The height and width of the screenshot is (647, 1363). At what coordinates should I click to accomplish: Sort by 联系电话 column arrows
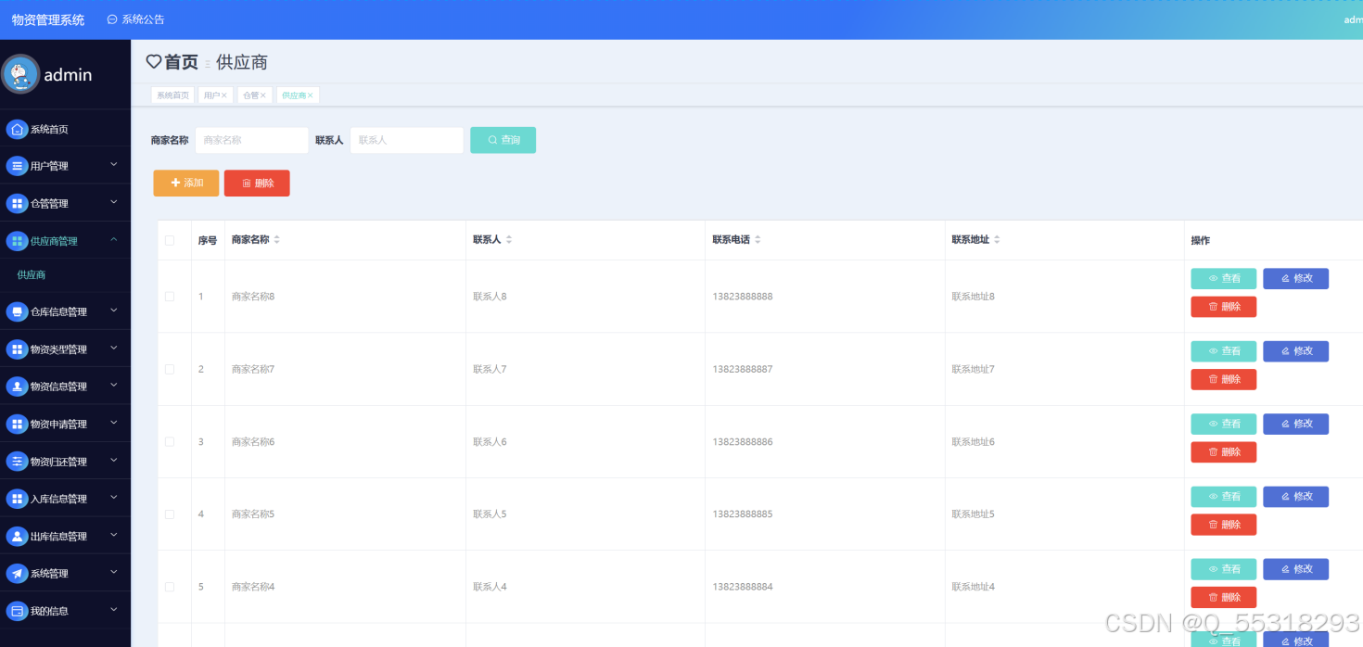point(758,240)
